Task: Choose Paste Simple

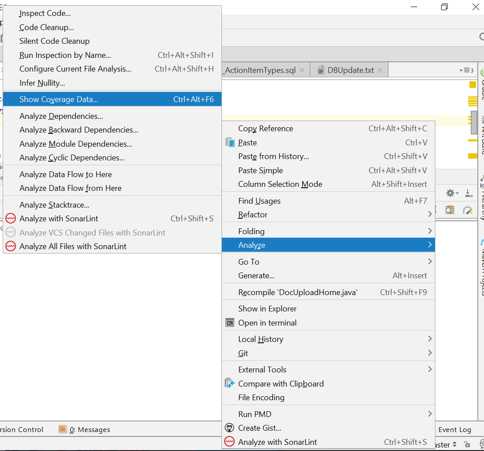Action: click(x=328, y=170)
